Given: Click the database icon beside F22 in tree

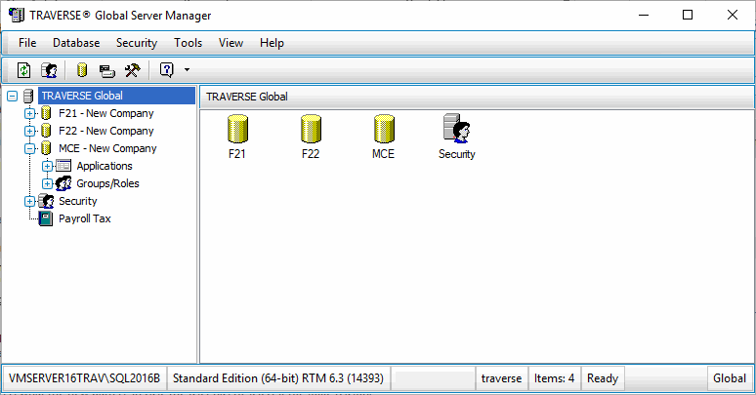Looking at the screenshot, I should [46, 131].
